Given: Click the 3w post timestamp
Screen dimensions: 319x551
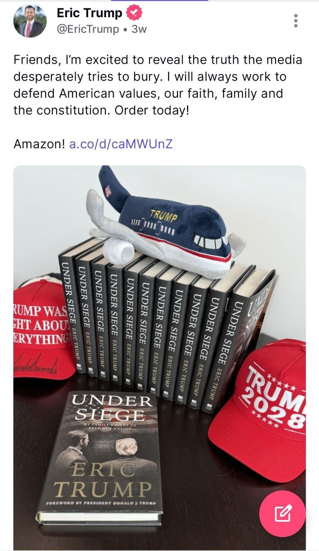Looking at the screenshot, I should pyautogui.click(x=139, y=29).
